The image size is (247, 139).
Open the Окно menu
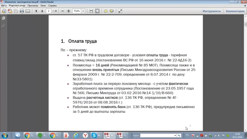click(x=43, y=5)
